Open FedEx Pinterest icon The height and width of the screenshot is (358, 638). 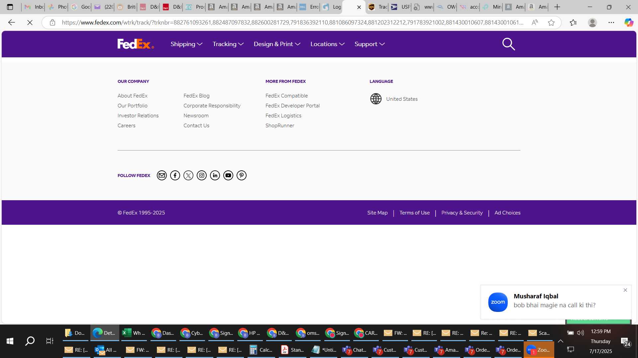242,175
